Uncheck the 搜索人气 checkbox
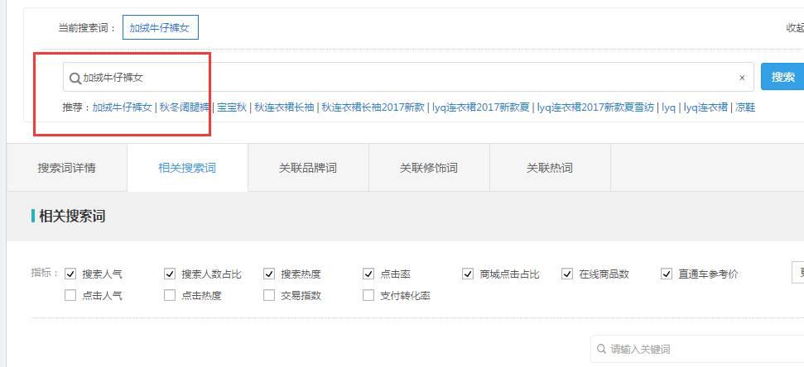Viewport: 804px width, 367px height. [70, 274]
